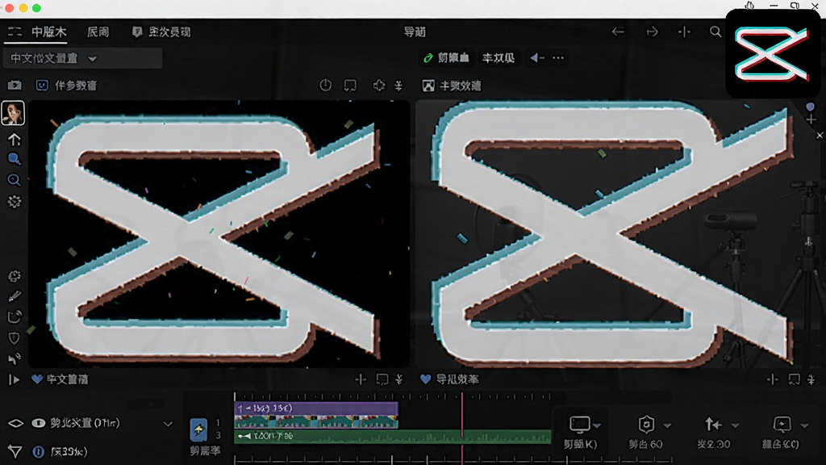Click the camera icon at top left
Viewport: 826px width, 465px height.
point(15,86)
